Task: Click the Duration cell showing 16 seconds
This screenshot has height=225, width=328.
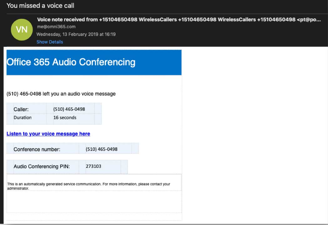Action: pos(64,117)
